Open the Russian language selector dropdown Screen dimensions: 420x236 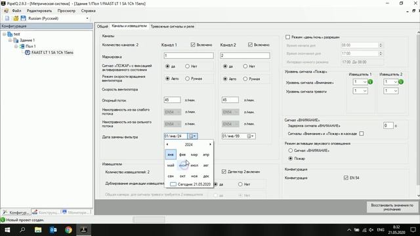[87, 18]
